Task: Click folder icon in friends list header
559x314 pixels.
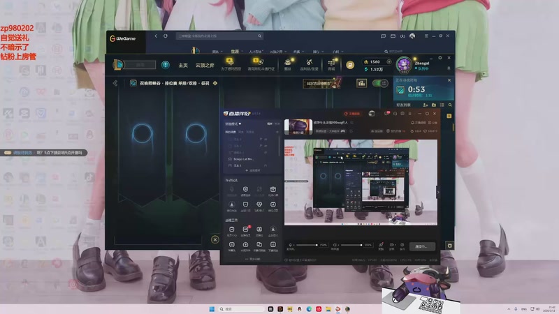Action: pos(434,105)
